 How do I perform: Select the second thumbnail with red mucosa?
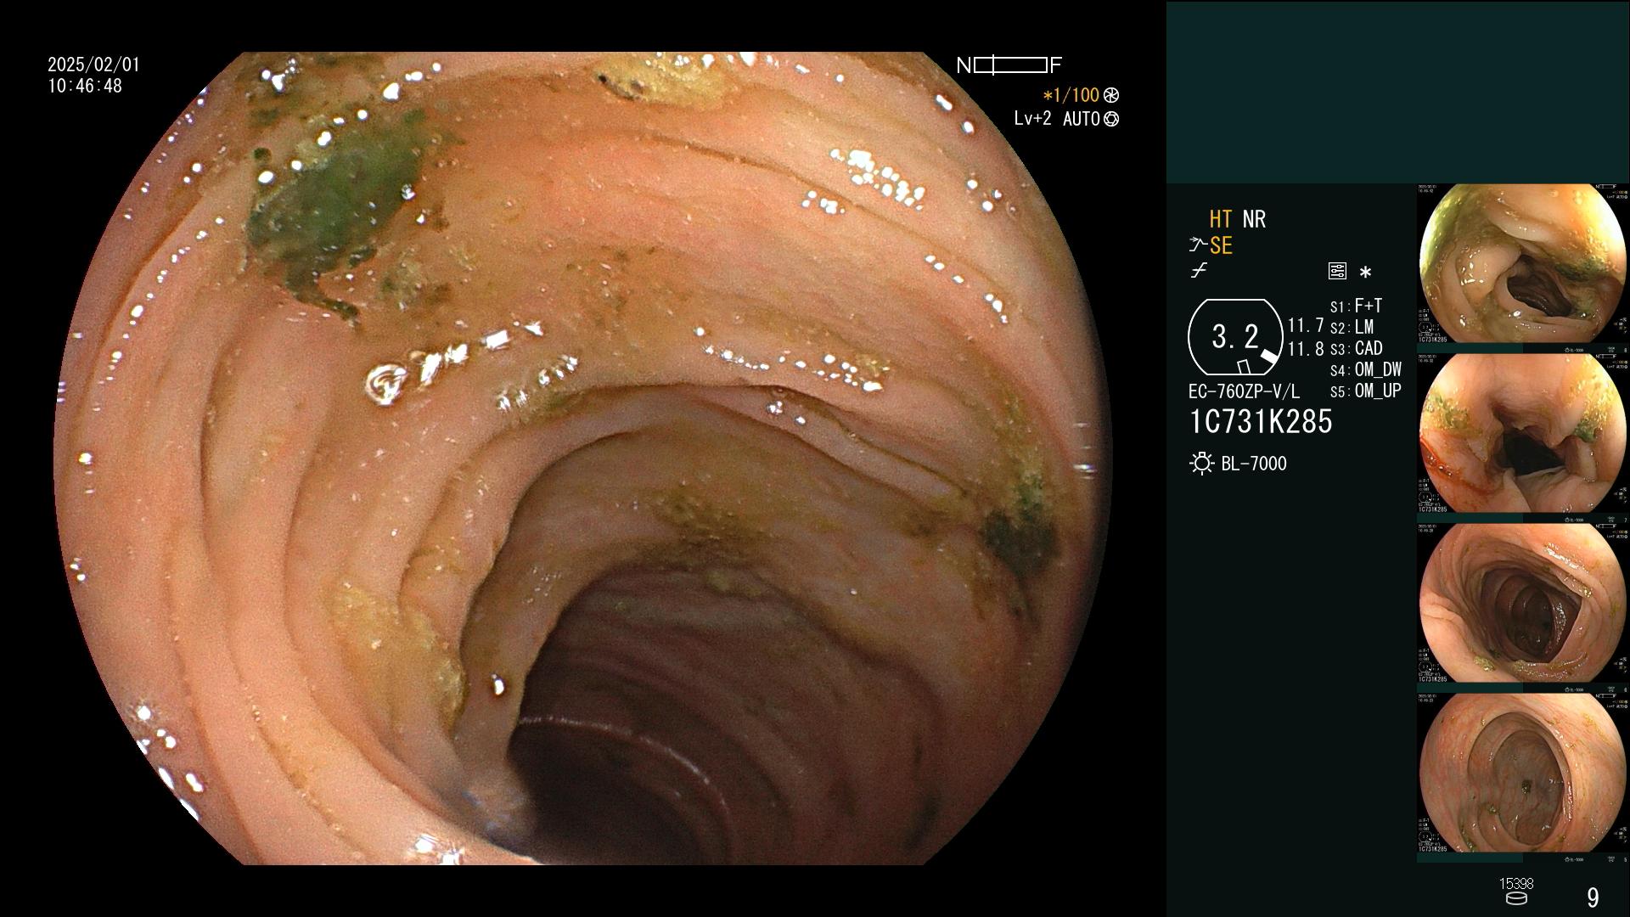point(1523,434)
